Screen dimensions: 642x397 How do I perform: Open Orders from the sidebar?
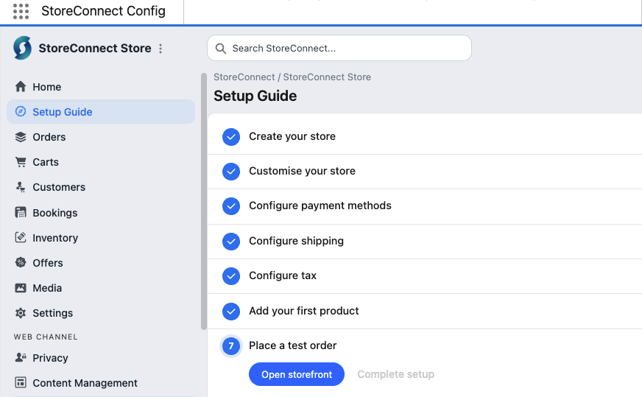pyautogui.click(x=101, y=137)
